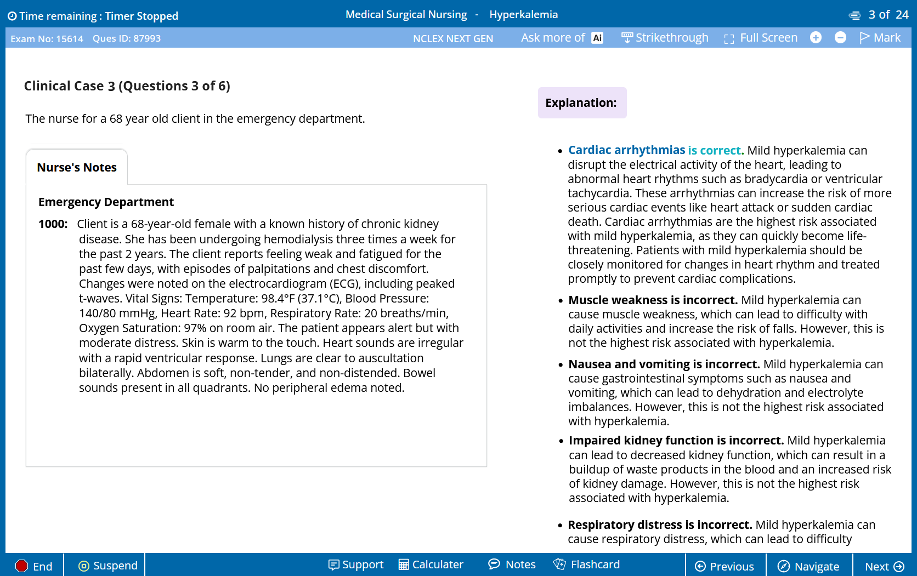Open the Notes panel

click(512, 564)
